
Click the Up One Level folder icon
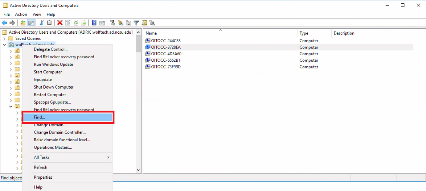(23, 23)
